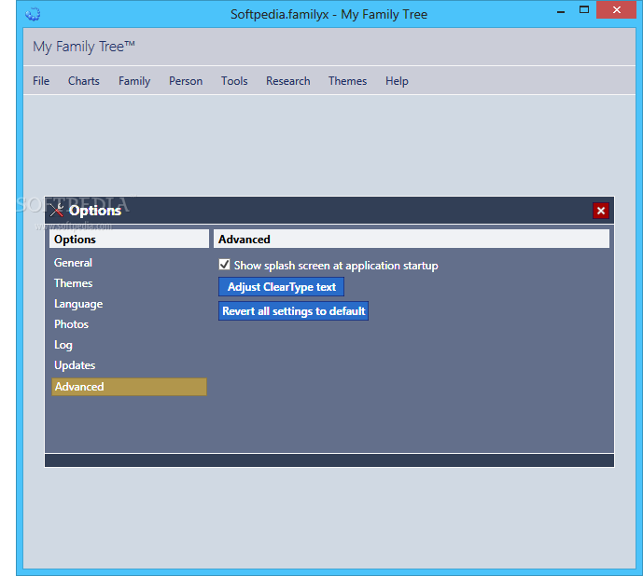Select Log options category
The image size is (643, 576).
click(63, 345)
